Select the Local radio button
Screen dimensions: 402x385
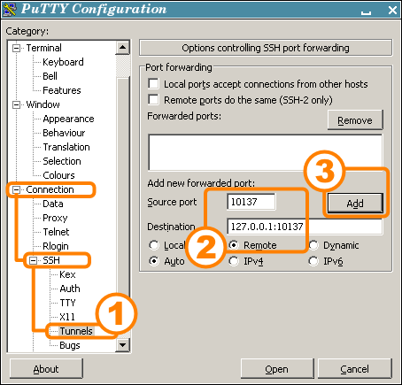coord(154,245)
